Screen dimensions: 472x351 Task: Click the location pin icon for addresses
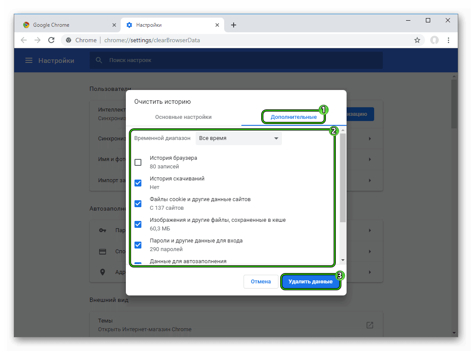coord(103,272)
